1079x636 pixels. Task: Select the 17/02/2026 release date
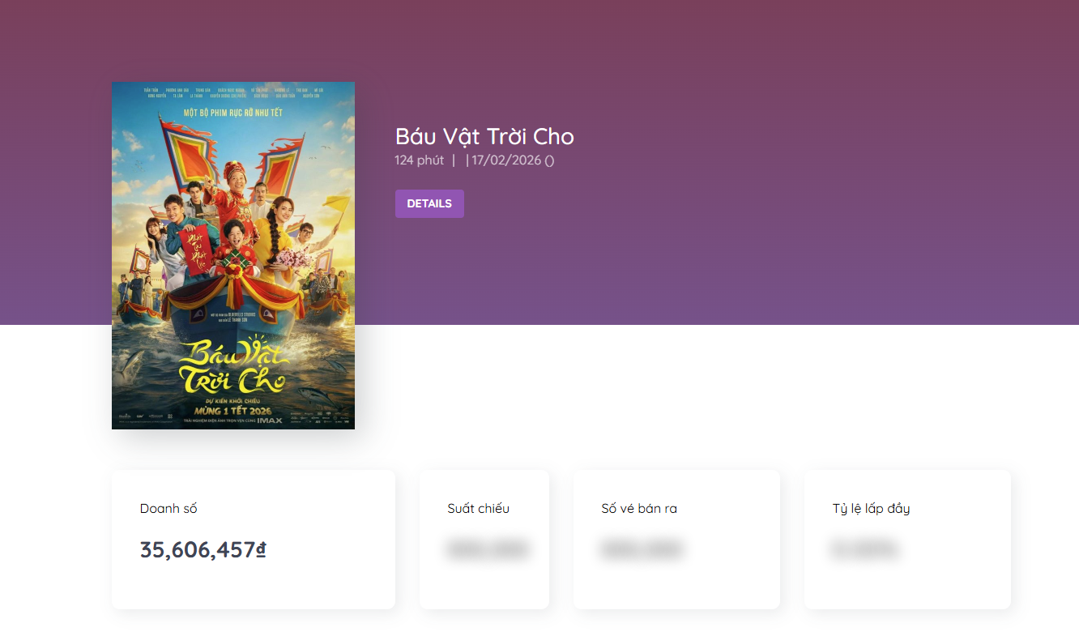[506, 160]
